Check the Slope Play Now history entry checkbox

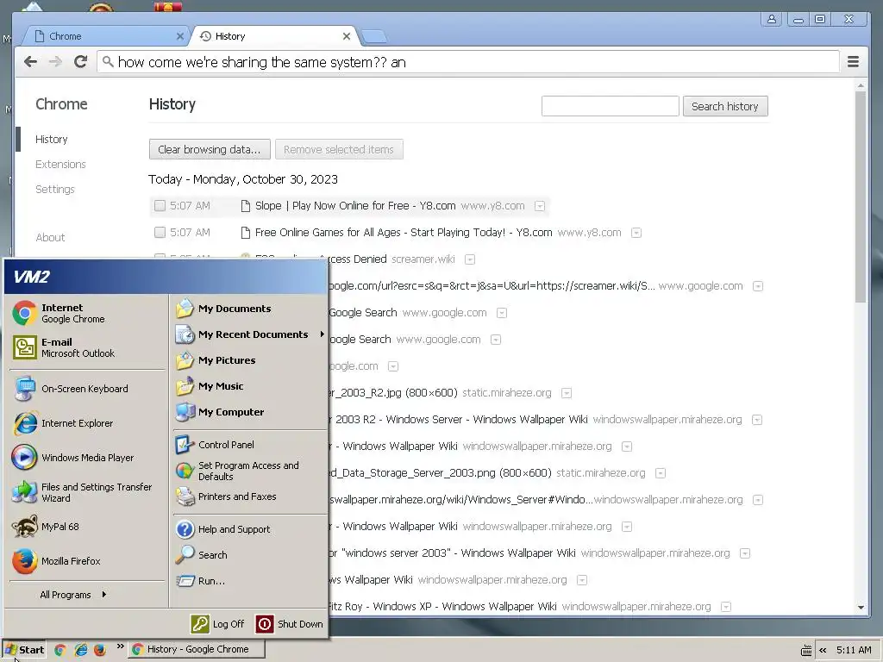point(160,205)
